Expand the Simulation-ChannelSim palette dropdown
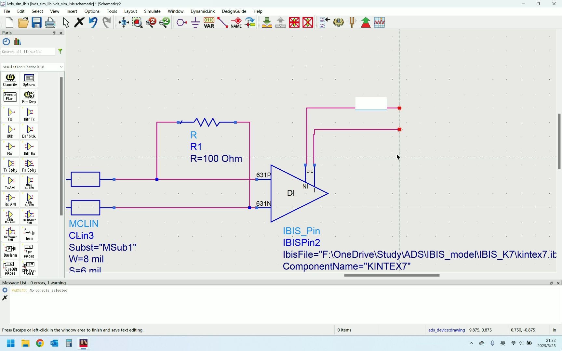Screen dimensions: 562x351 click(x=32, y=67)
